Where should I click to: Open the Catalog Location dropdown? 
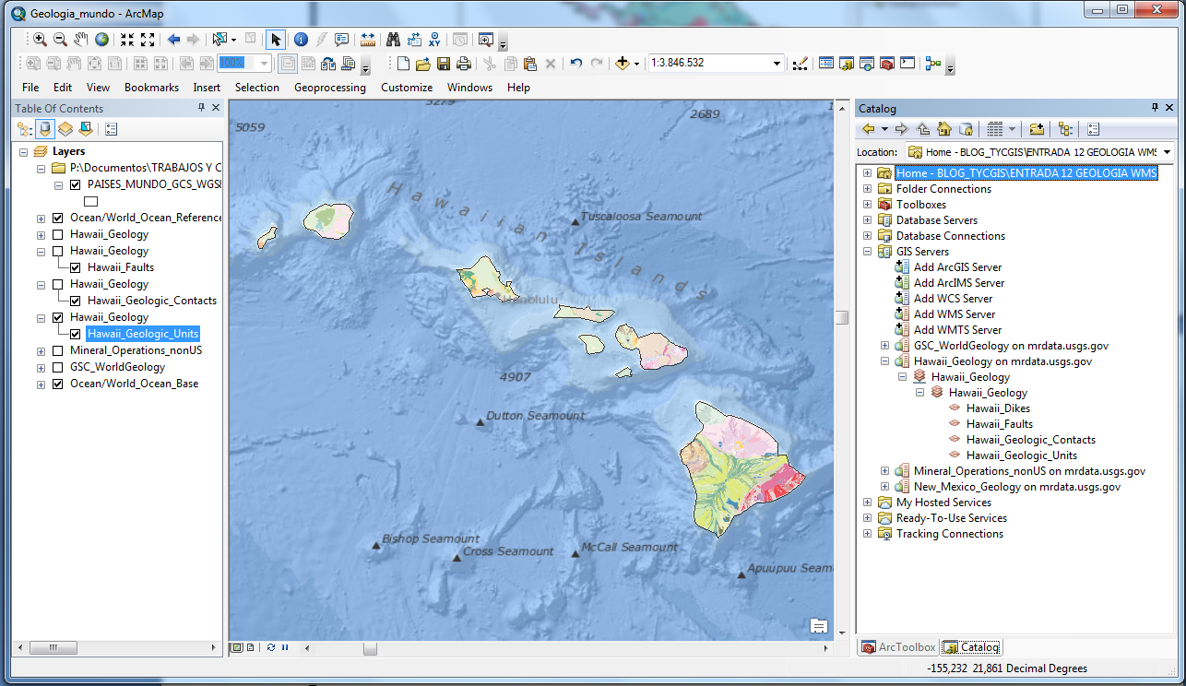[1167, 152]
